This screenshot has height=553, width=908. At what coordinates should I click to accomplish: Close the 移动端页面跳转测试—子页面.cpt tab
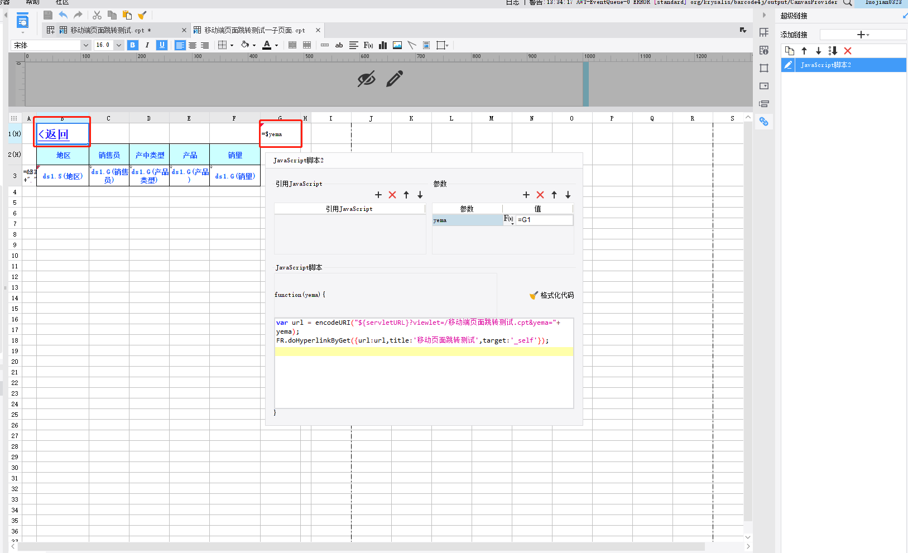tap(318, 30)
